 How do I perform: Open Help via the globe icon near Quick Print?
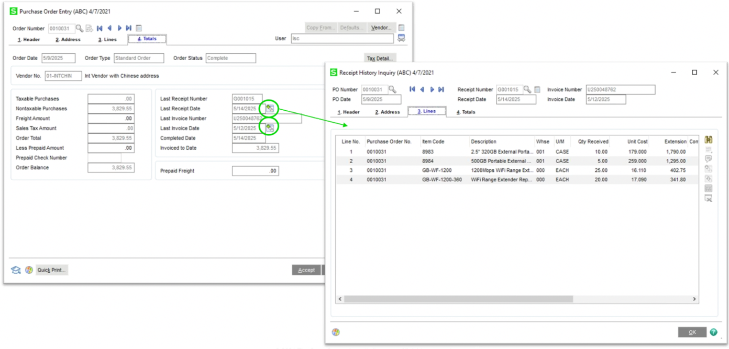[x=30, y=270]
